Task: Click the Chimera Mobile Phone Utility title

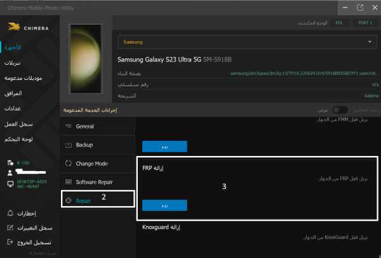Action: click(41, 8)
